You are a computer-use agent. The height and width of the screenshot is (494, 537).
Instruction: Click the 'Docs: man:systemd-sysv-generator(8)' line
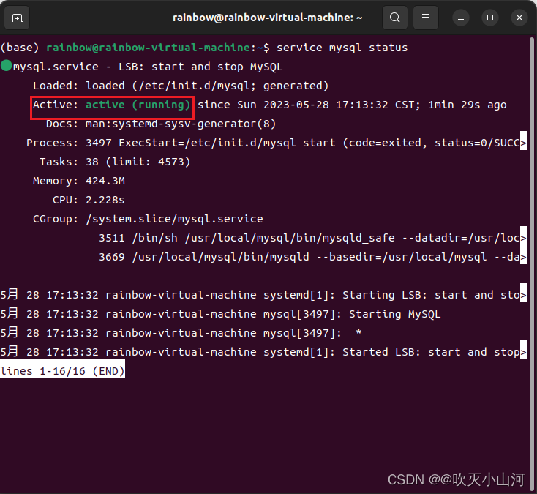pos(161,124)
